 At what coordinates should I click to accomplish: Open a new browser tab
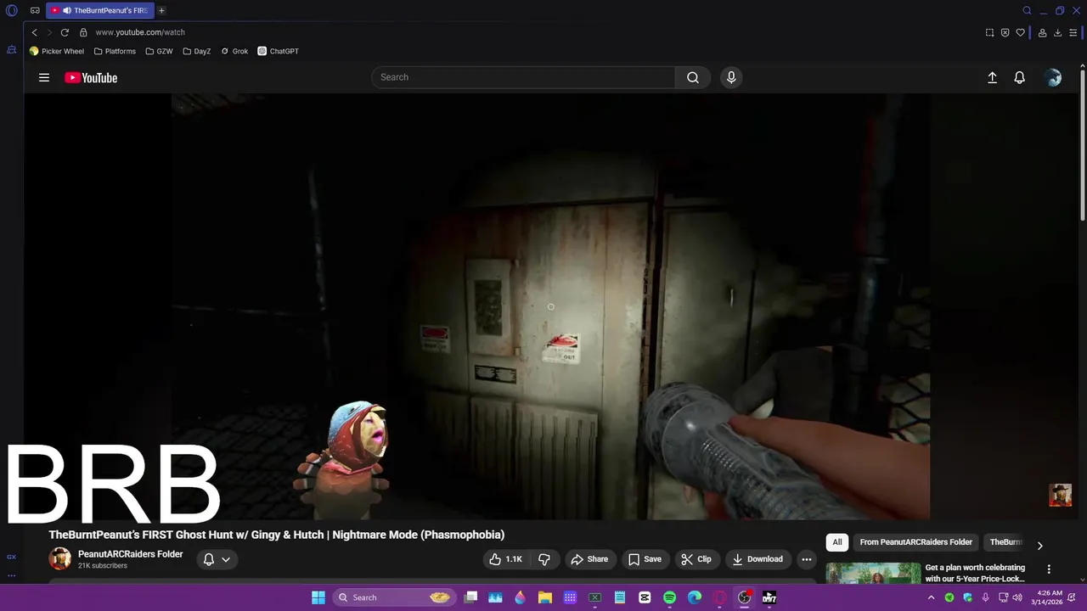point(161,11)
